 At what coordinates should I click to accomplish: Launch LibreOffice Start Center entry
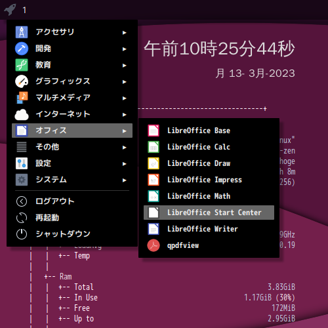tap(209, 213)
